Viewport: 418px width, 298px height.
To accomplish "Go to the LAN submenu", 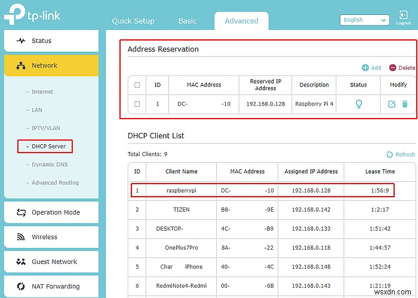I will click(37, 110).
